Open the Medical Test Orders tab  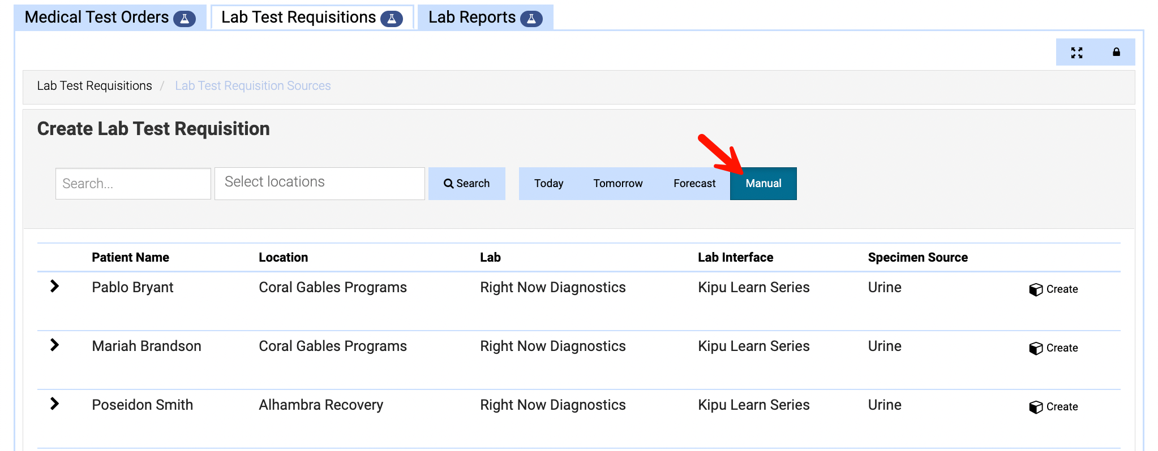click(97, 18)
